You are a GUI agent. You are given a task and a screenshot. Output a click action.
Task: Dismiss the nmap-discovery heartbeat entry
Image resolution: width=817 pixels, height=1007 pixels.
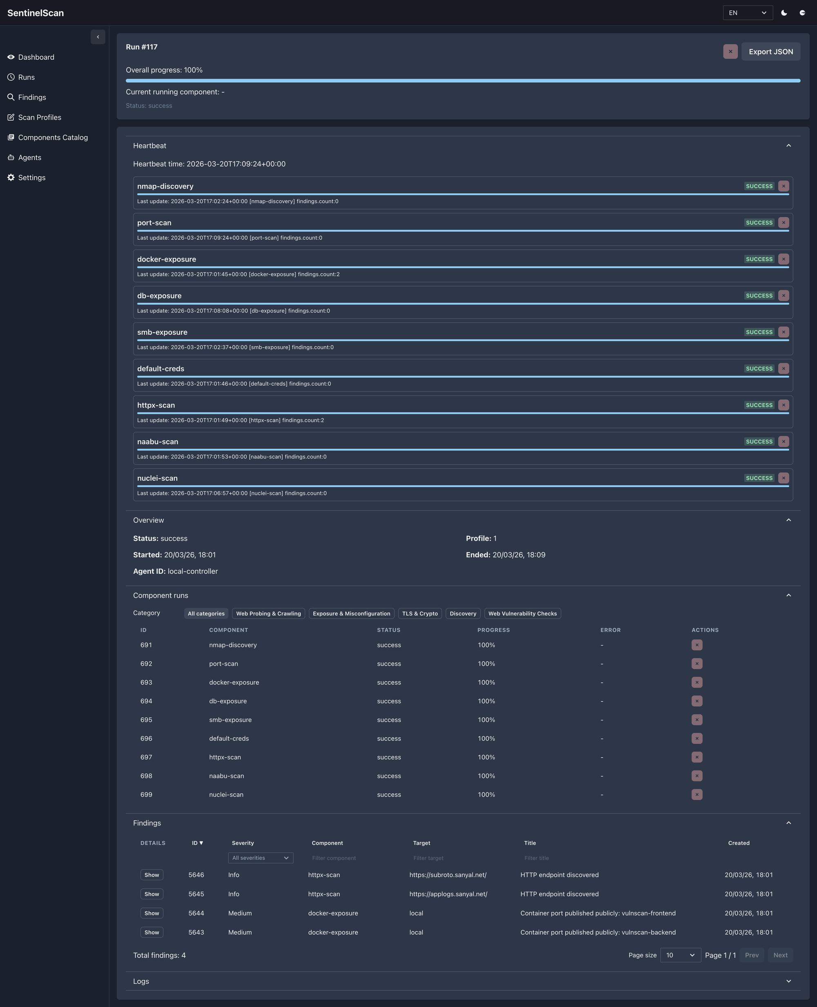coord(783,186)
